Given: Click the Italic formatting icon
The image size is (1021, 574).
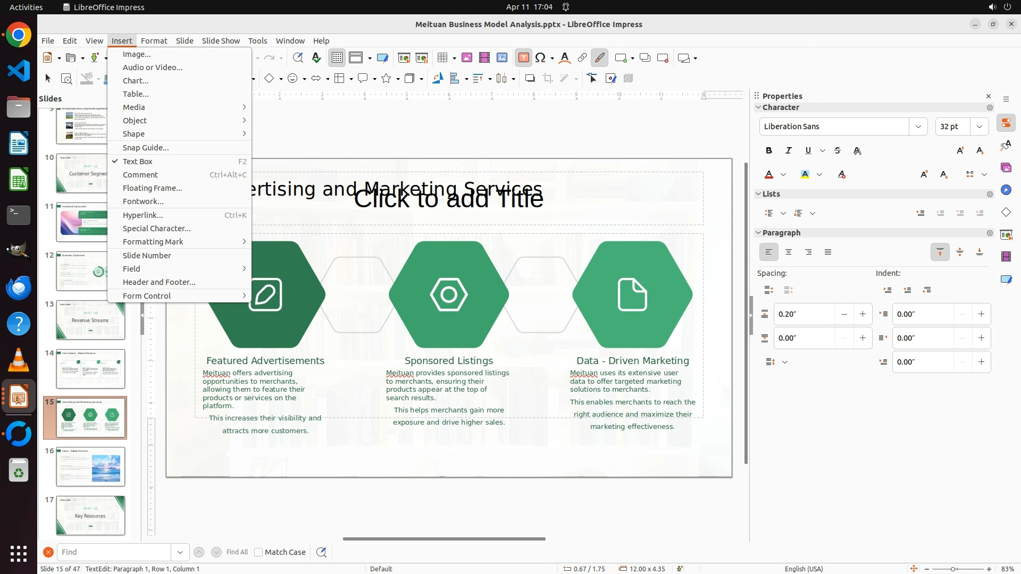Looking at the screenshot, I should point(789,151).
